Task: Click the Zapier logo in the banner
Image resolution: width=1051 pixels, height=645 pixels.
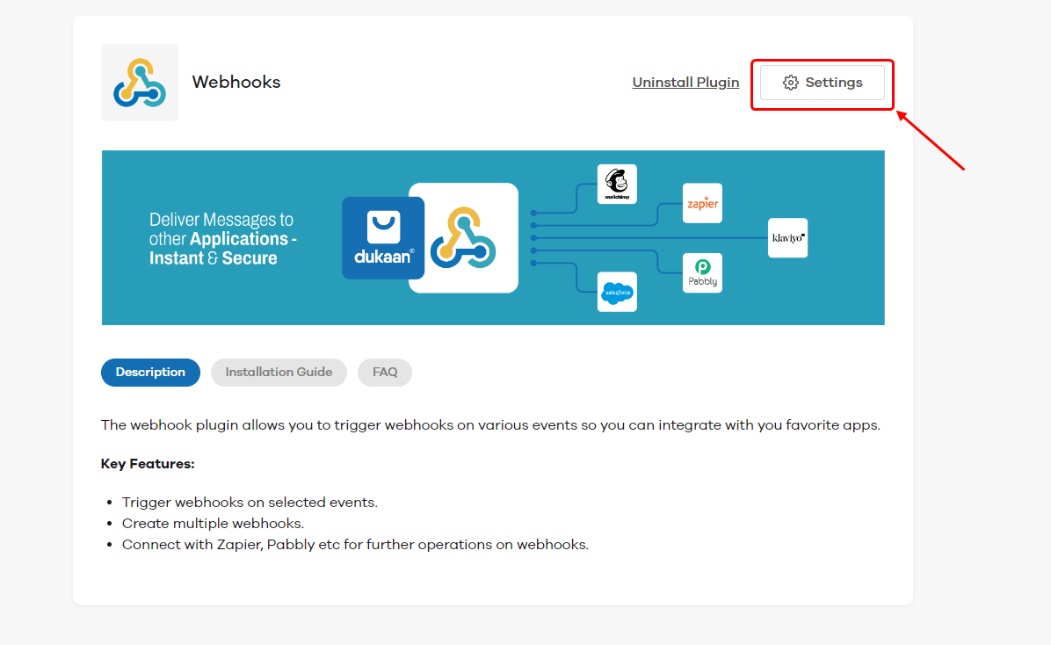Action: coord(702,203)
